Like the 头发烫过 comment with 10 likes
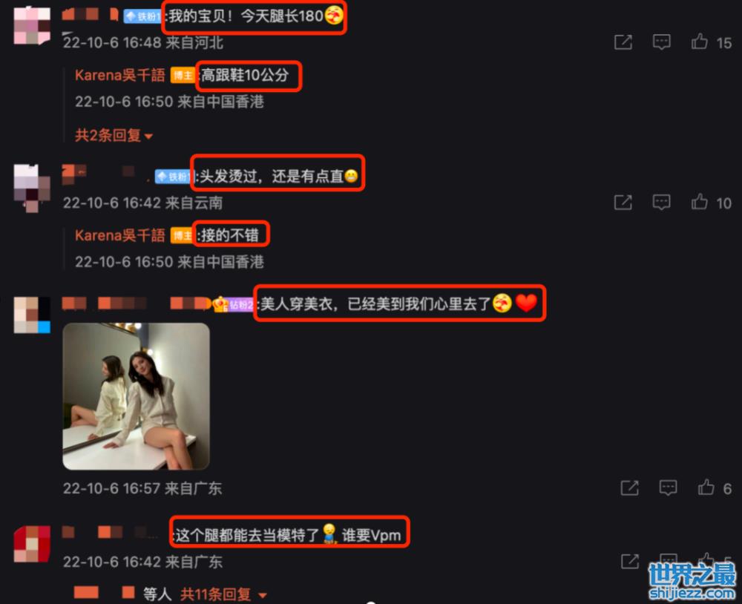The width and height of the screenshot is (742, 604). (x=700, y=202)
